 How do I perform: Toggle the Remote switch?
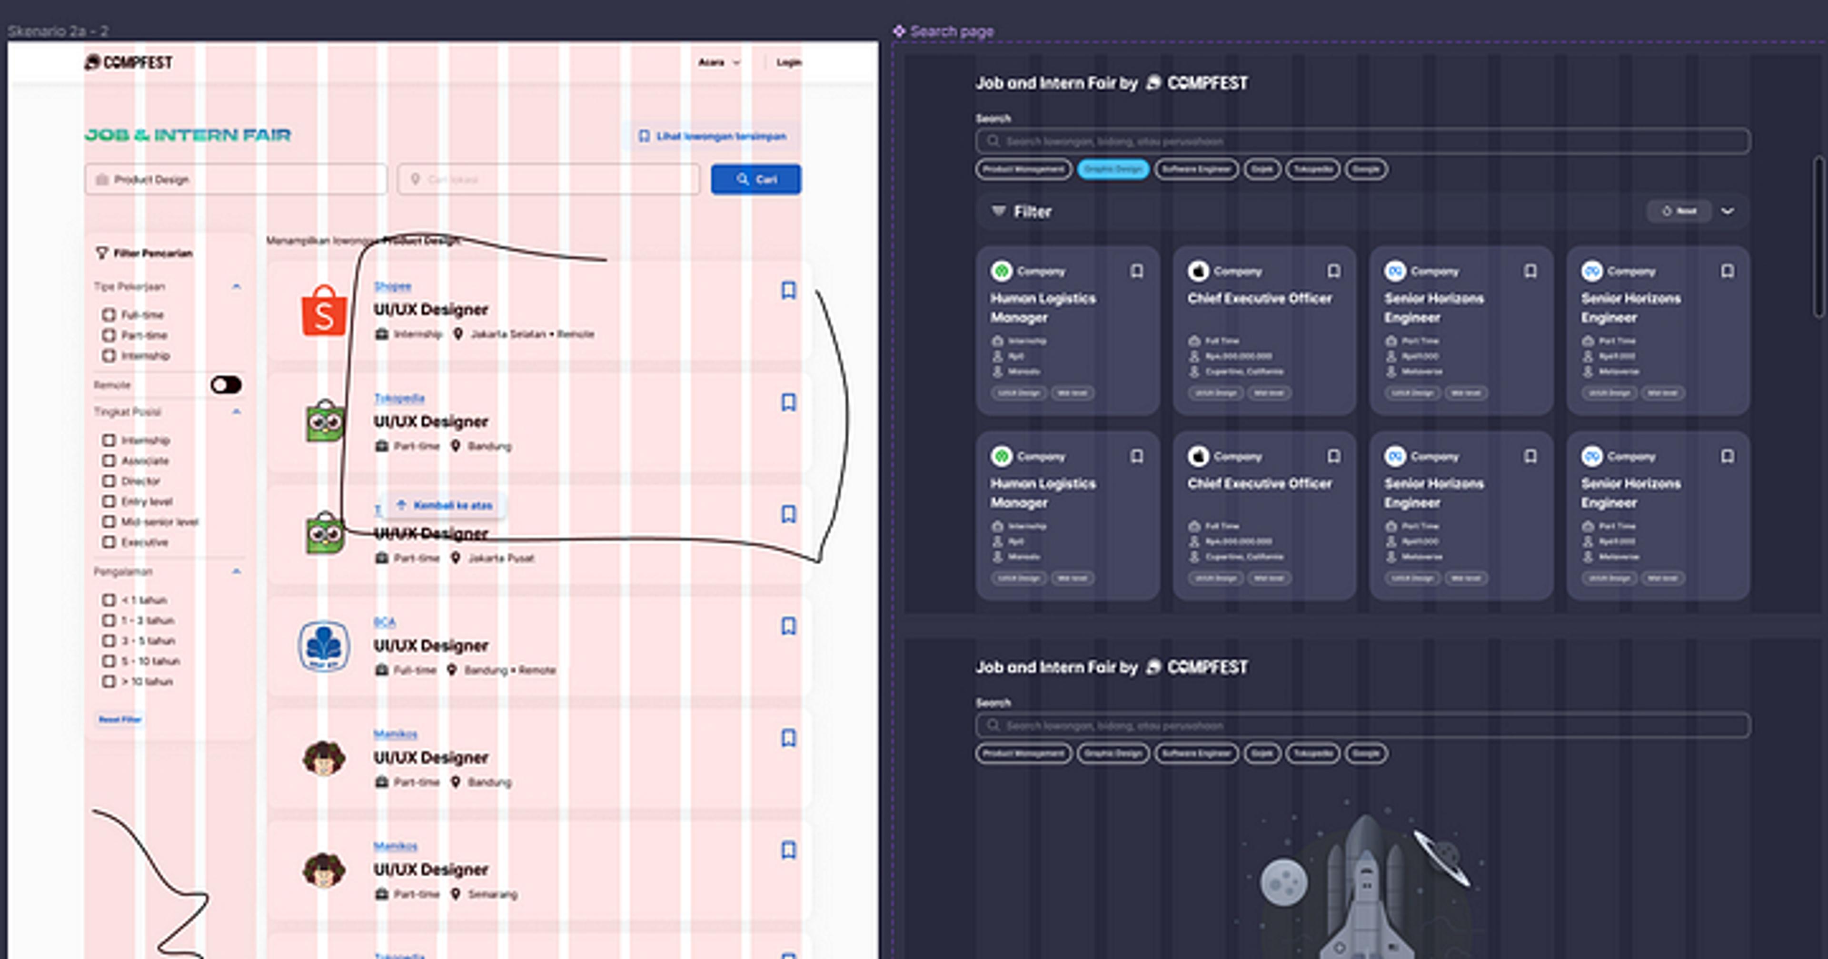226,384
